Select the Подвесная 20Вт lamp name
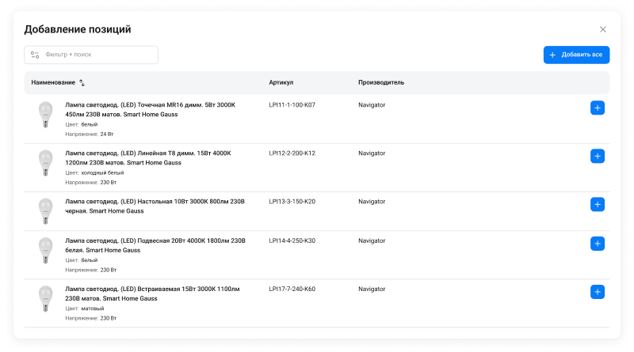This screenshot has height=352, width=634. pyautogui.click(x=155, y=244)
